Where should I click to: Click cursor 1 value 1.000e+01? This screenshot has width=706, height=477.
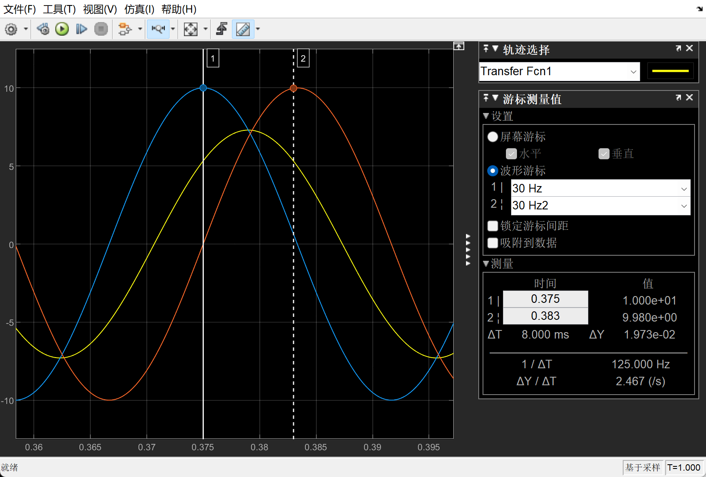650,301
